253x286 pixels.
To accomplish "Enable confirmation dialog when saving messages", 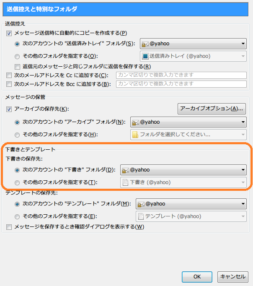I will pyautogui.click(x=9, y=227).
